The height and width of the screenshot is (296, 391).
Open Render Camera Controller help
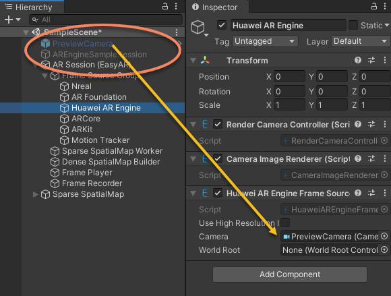pyautogui.click(x=358, y=124)
